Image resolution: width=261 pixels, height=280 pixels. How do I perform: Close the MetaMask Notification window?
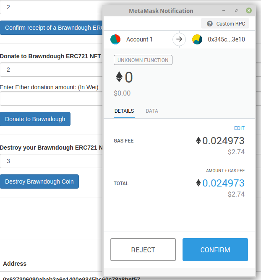click(x=249, y=10)
